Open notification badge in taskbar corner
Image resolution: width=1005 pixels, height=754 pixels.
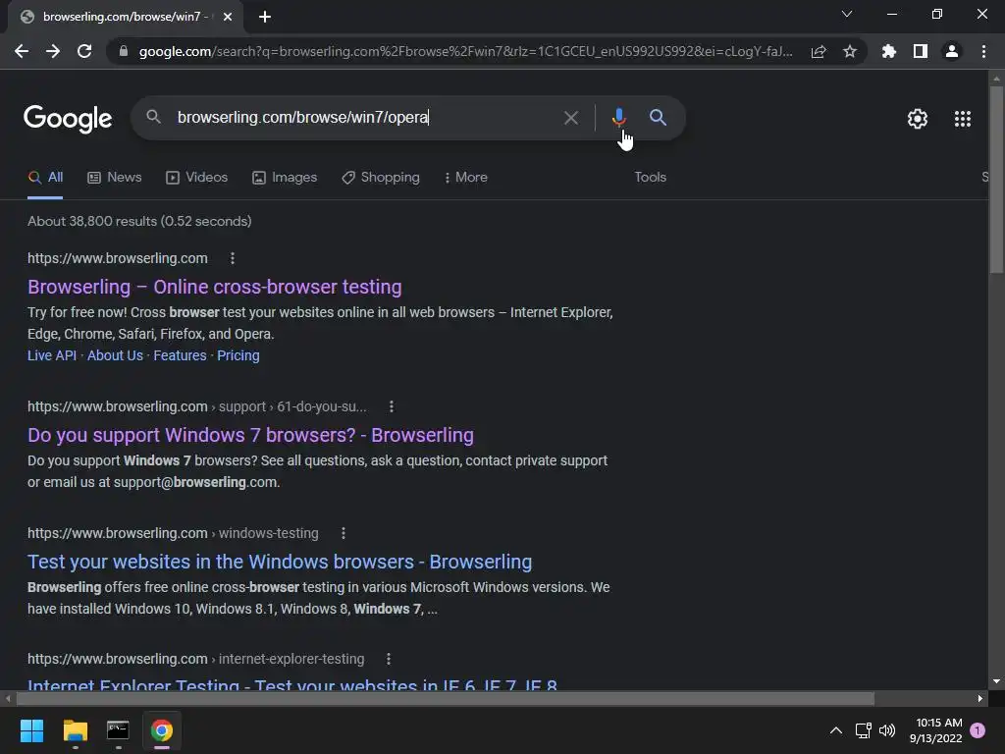click(978, 730)
